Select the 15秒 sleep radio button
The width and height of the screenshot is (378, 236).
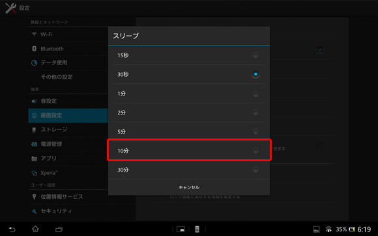(x=255, y=55)
